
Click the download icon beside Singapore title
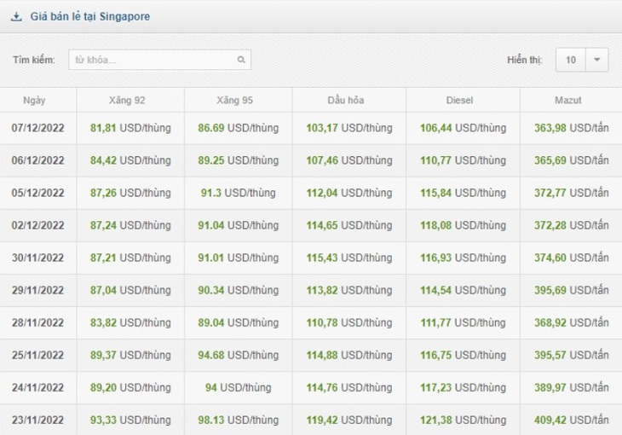16,17
